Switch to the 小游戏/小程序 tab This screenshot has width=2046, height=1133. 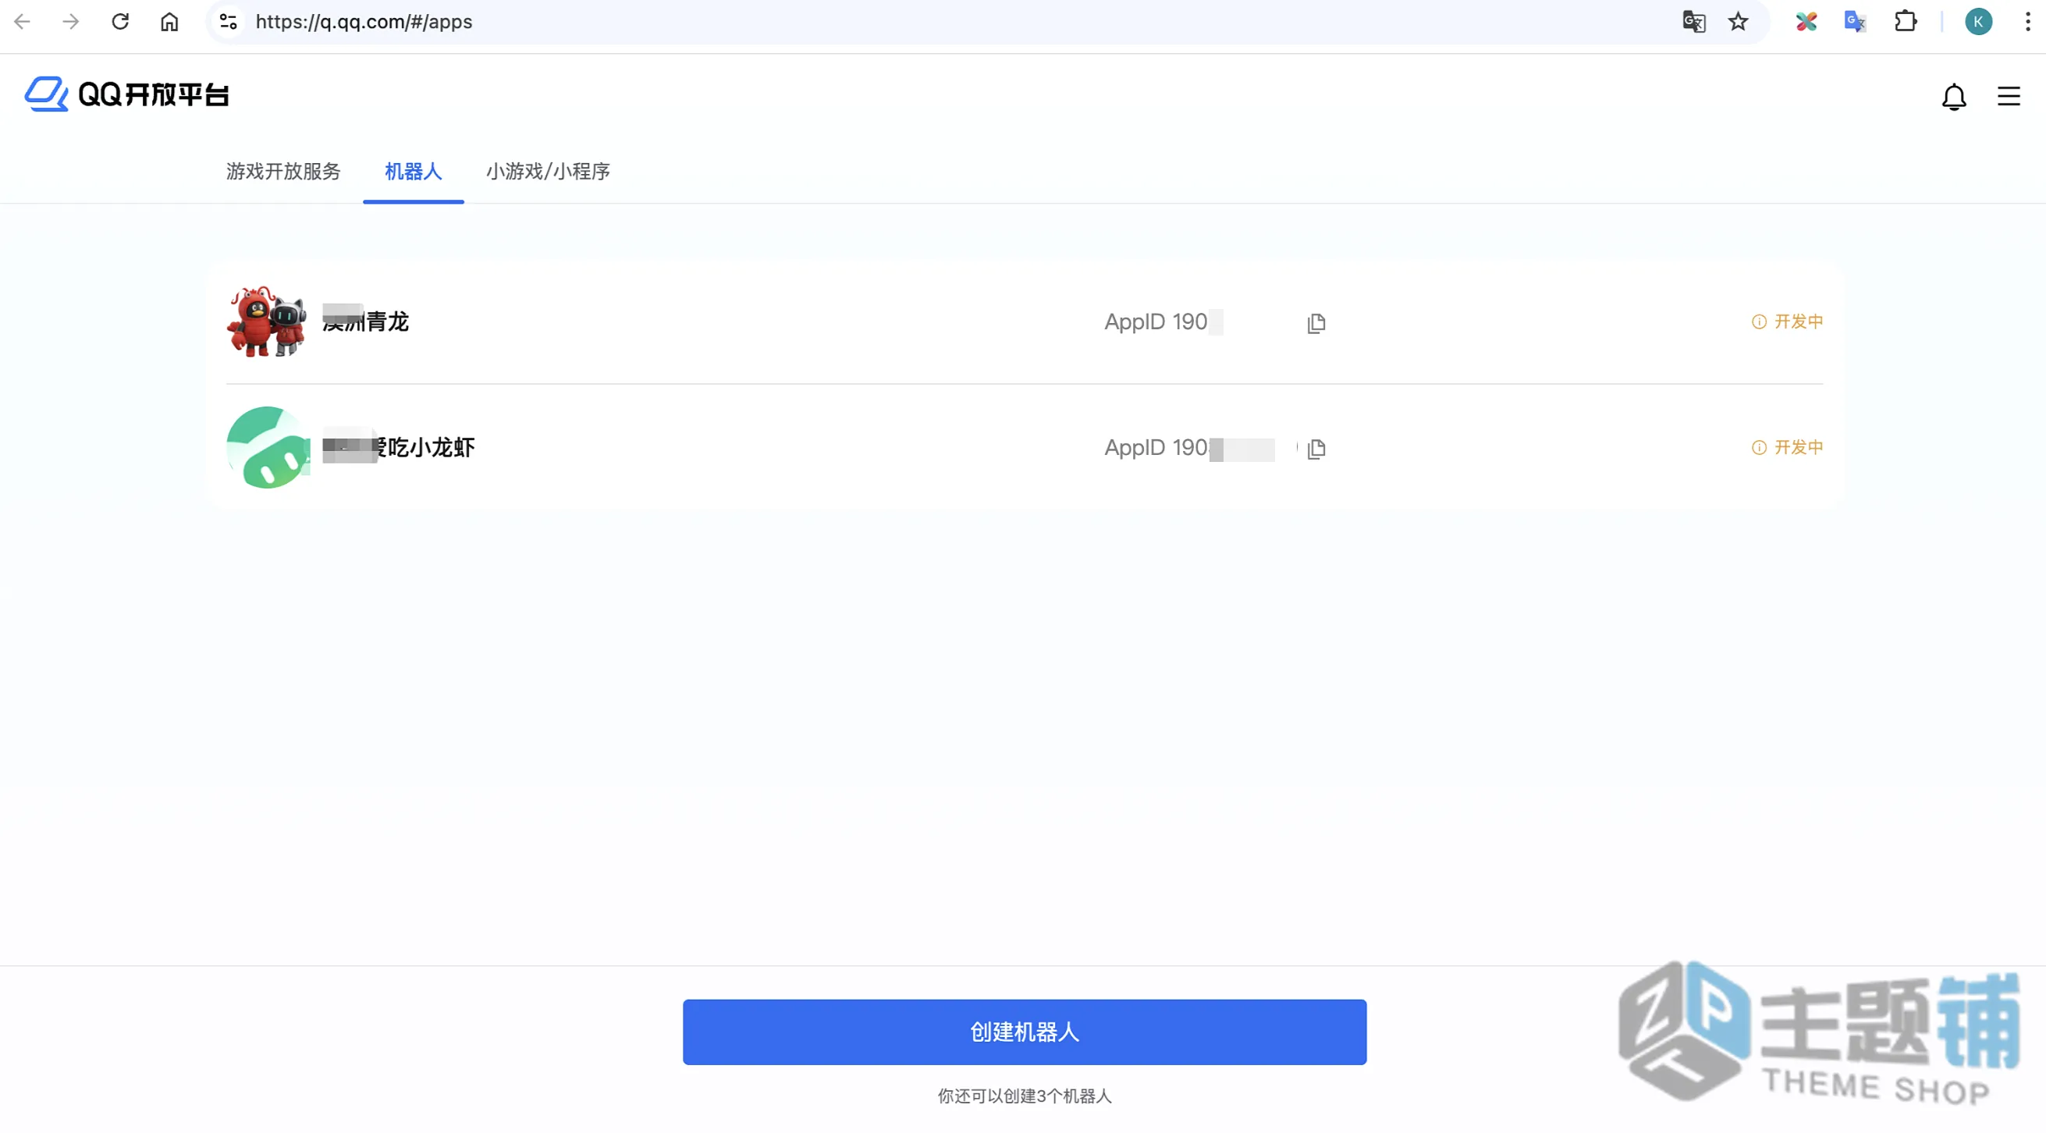click(x=548, y=172)
